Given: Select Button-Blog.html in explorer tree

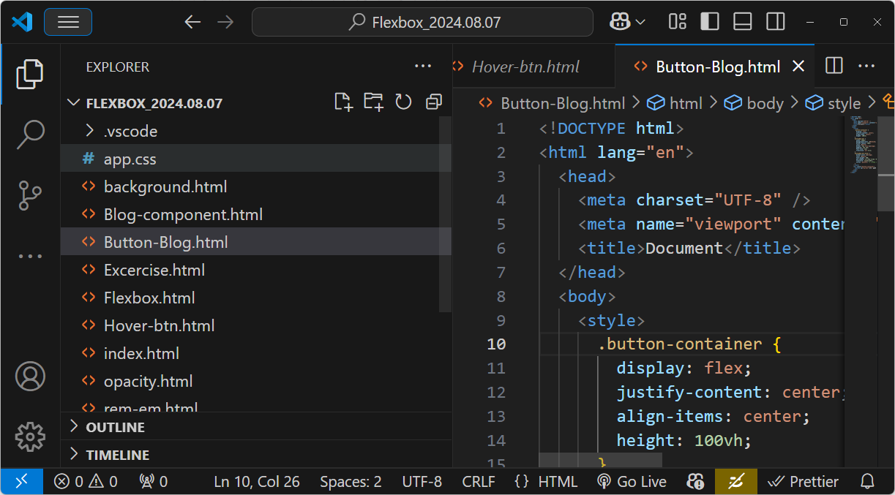Looking at the screenshot, I should 256,243.
